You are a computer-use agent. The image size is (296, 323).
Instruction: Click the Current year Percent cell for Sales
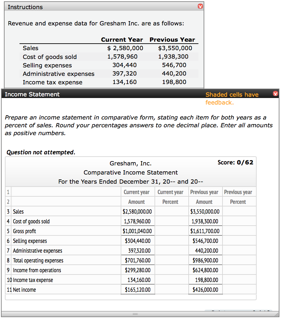click(171, 212)
